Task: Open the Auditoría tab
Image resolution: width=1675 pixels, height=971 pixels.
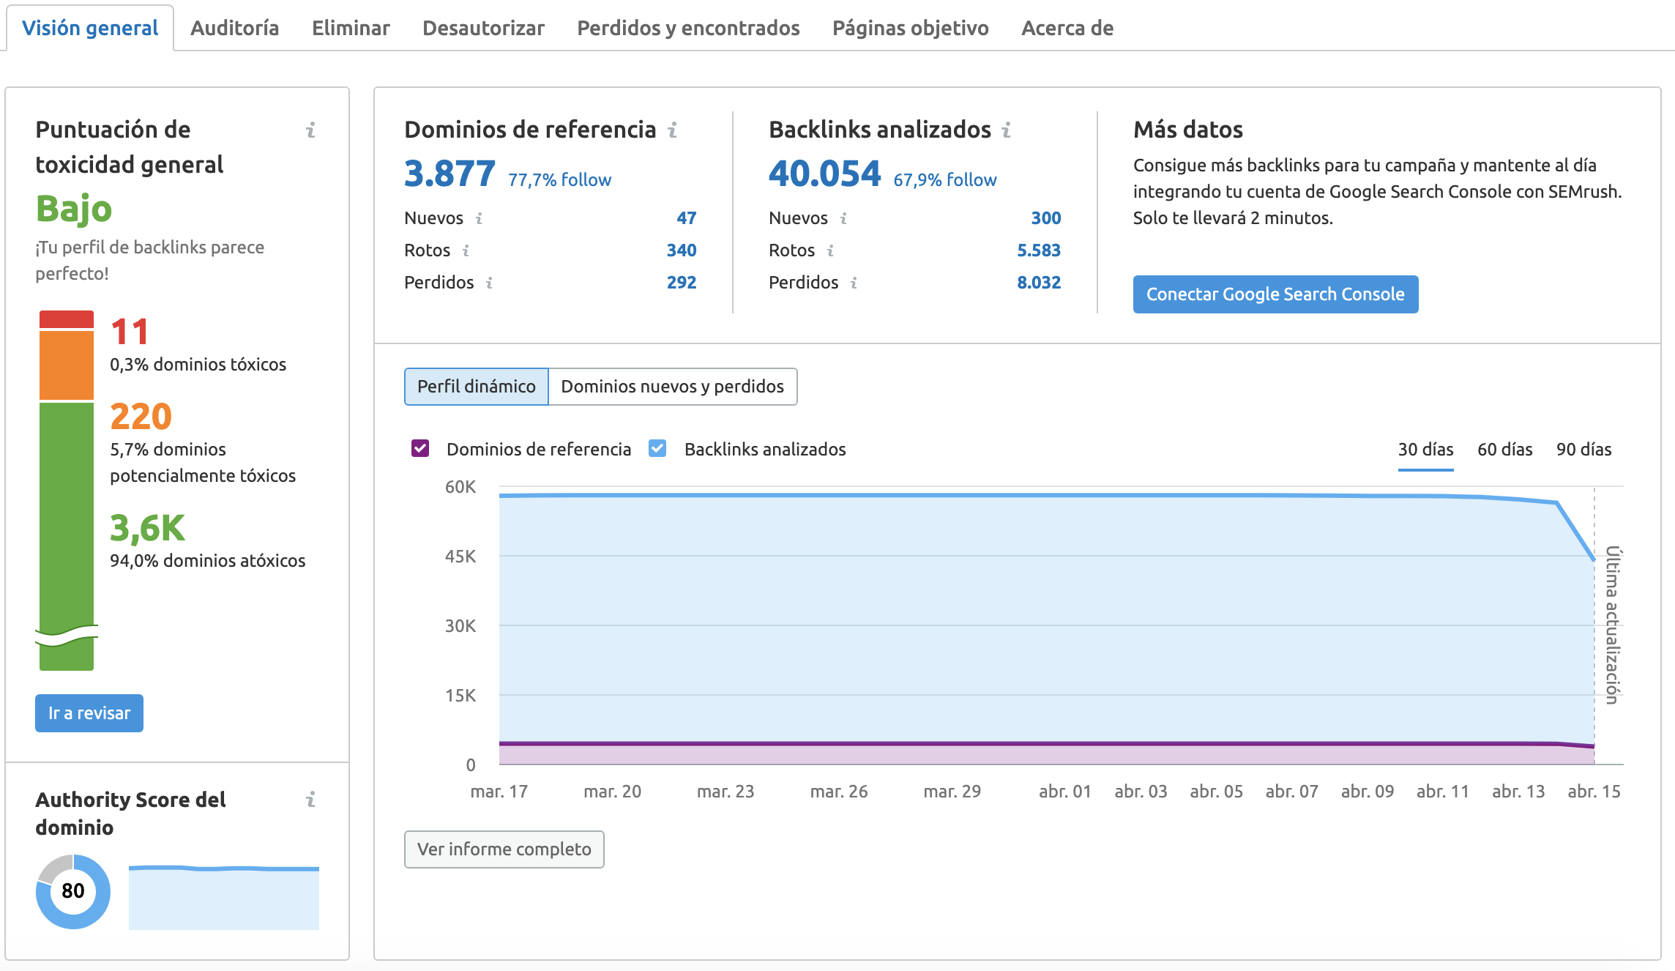Action: coord(235,28)
